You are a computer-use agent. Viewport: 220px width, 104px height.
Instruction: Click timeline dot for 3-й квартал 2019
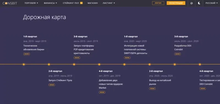point(74,64)
